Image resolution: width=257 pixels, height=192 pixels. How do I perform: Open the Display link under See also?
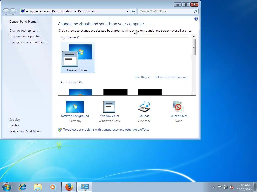pyautogui.click(x=14, y=125)
